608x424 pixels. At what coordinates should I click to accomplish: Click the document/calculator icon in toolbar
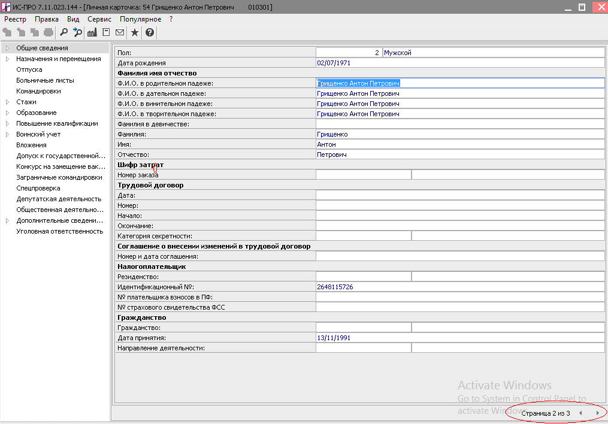click(x=106, y=32)
